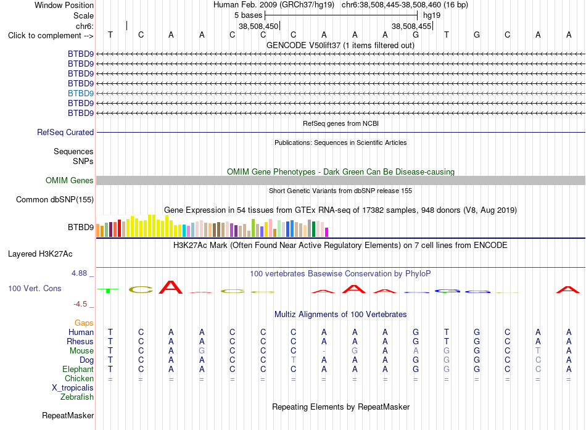The height and width of the screenshot is (430, 586).
Task: Click the Elephant species label
Action: coord(78,369)
